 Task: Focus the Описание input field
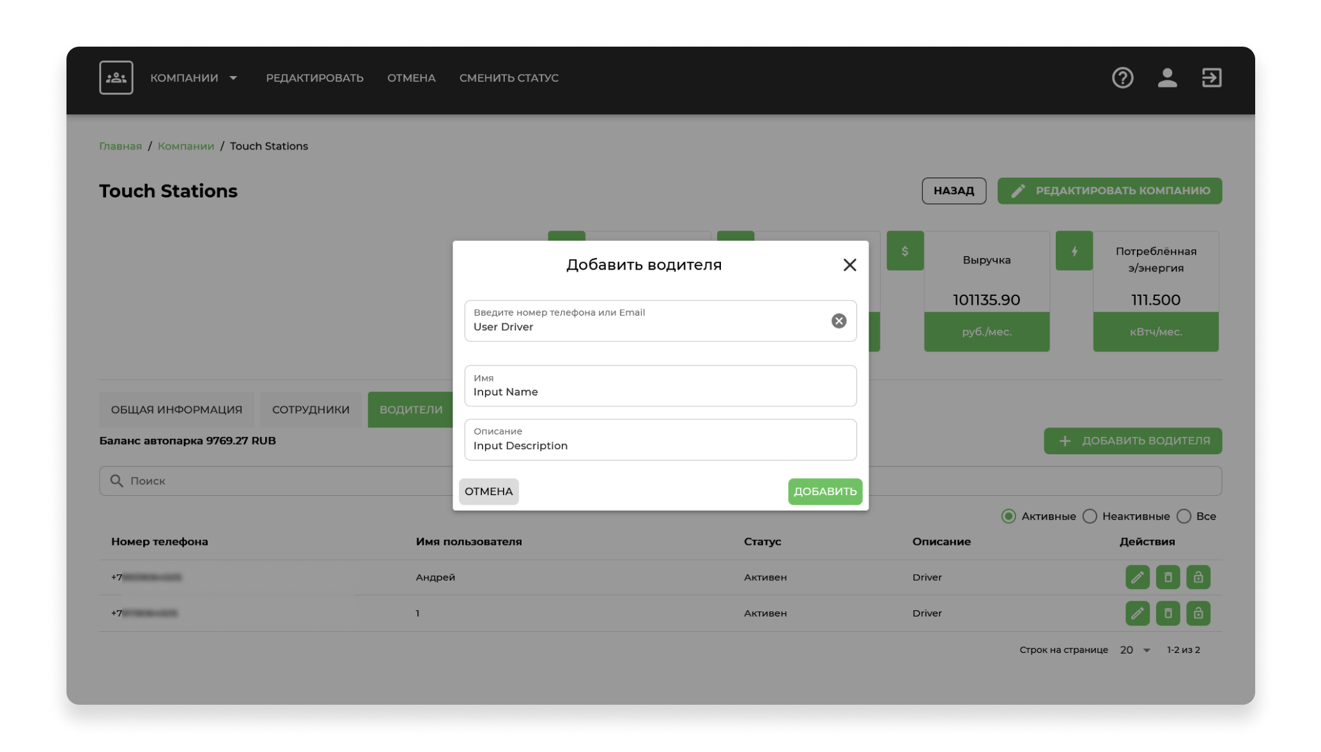(660, 440)
